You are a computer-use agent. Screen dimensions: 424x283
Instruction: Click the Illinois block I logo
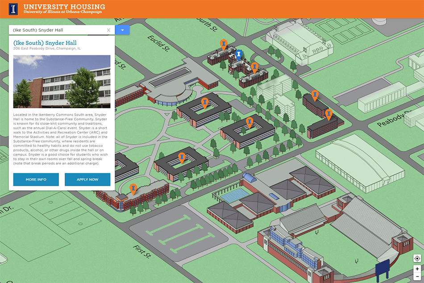click(x=14, y=9)
